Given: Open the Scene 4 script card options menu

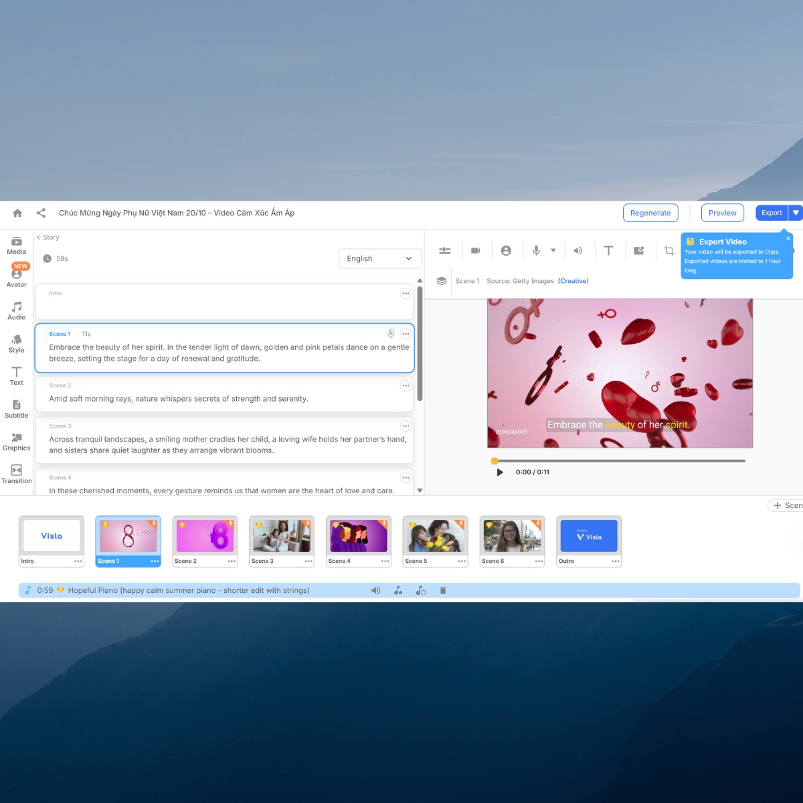Looking at the screenshot, I should [406, 477].
